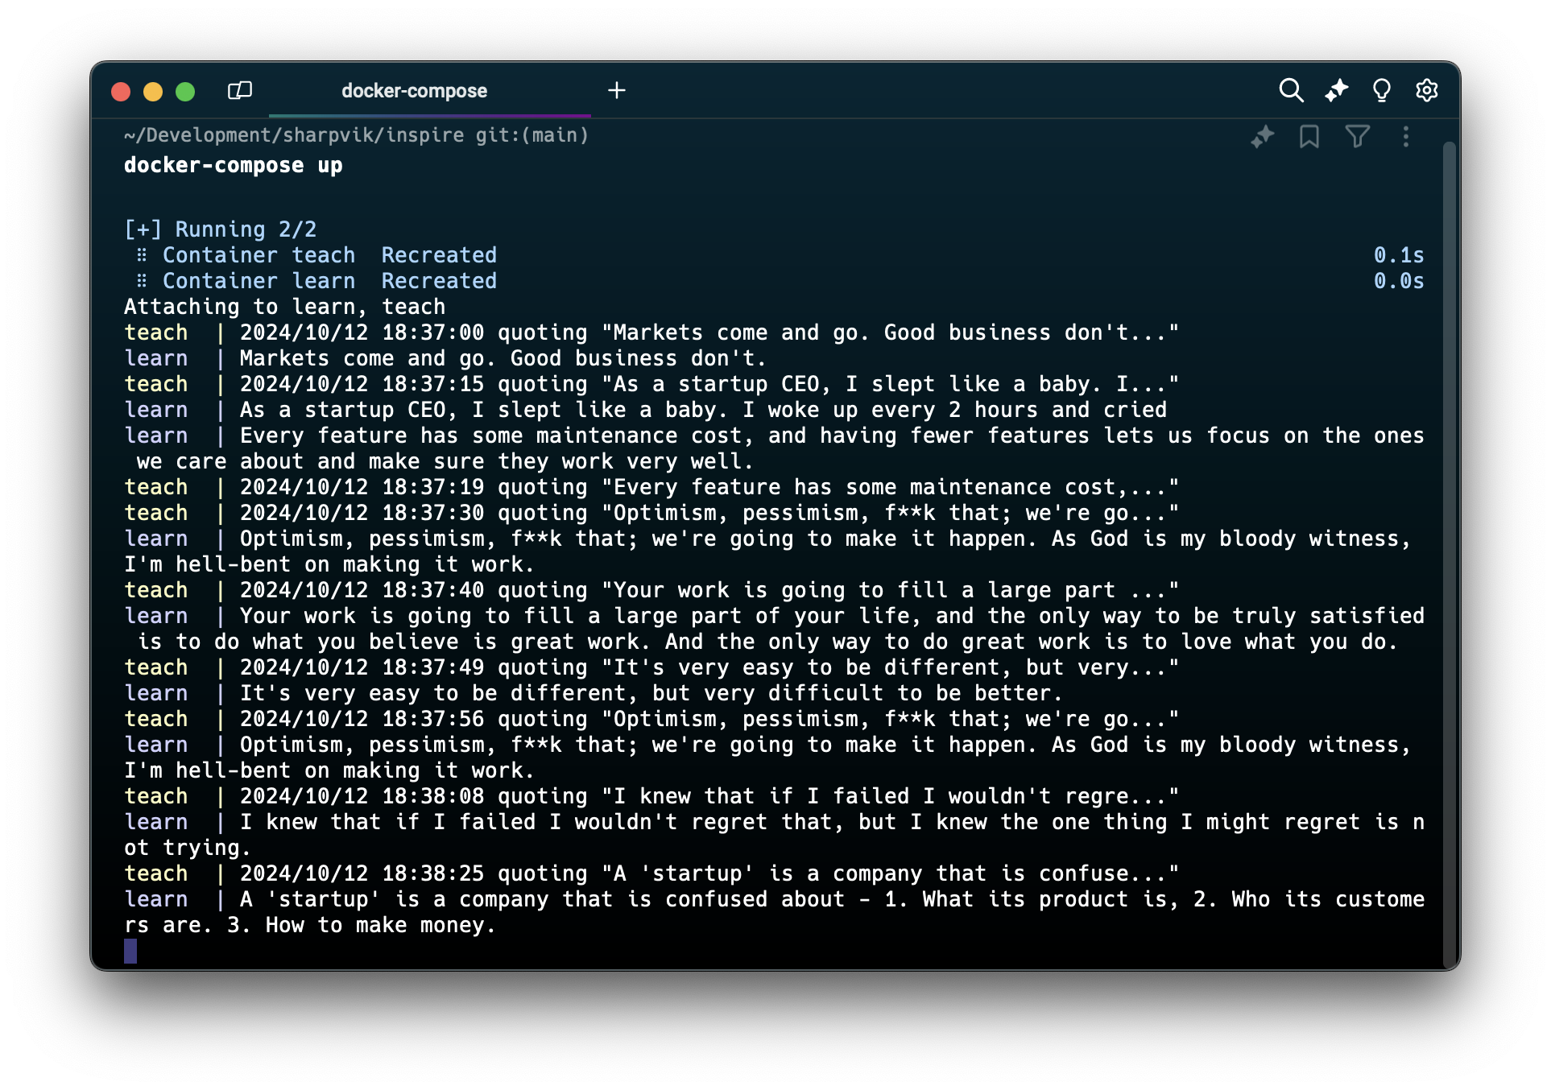Add a new tab with plus button
Image resolution: width=1551 pixels, height=1090 pixels.
[617, 90]
